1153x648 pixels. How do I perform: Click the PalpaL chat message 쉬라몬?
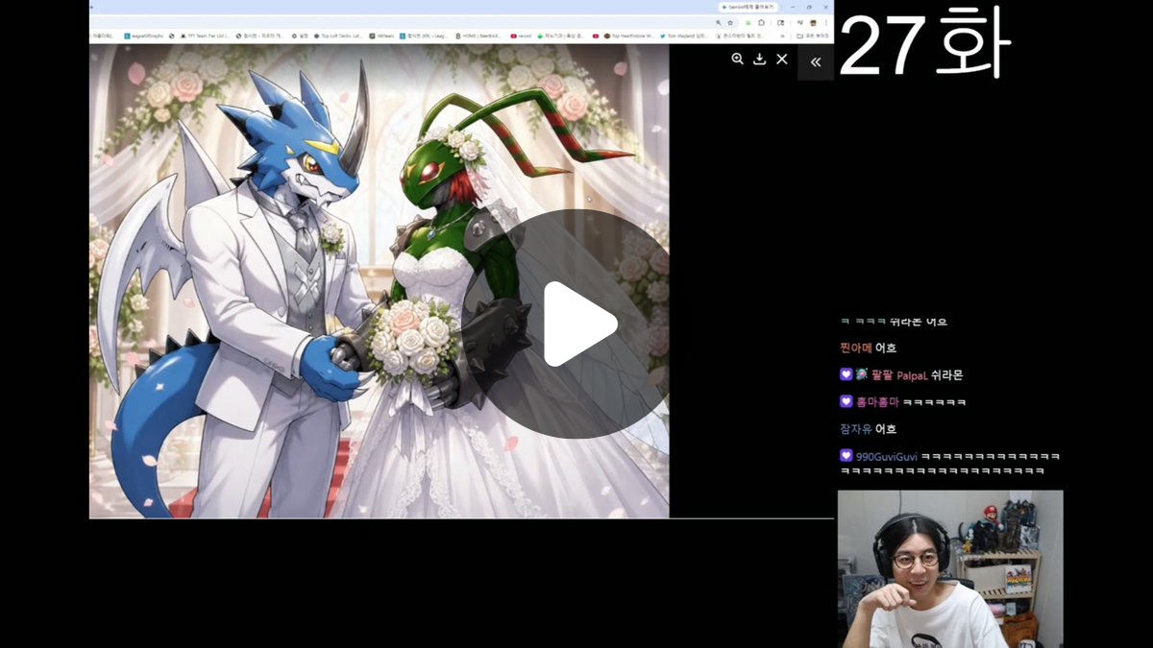pyautogui.click(x=946, y=375)
